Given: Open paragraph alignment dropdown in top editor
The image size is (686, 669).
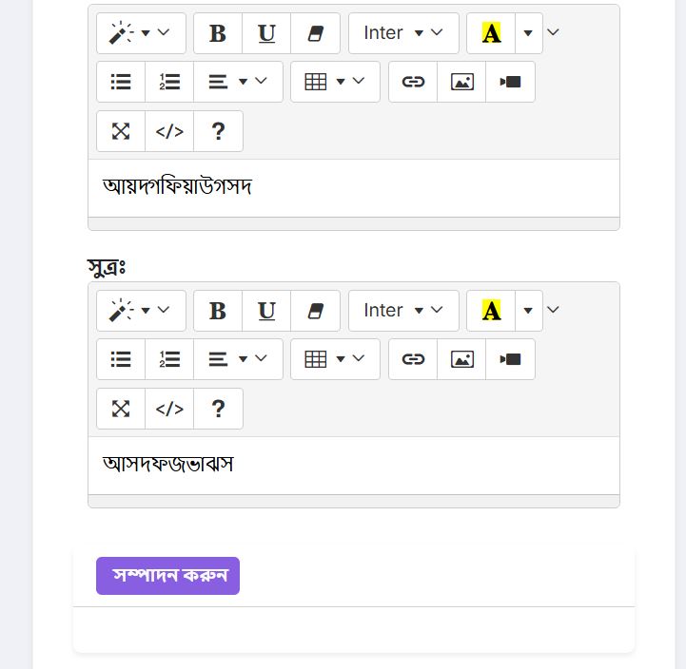Looking at the screenshot, I should point(238,82).
